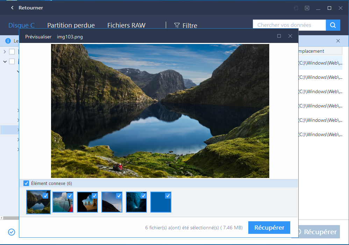349x245 pixels.
Task: Uncheck the Élément connexe checkbox
Action: coord(26,183)
